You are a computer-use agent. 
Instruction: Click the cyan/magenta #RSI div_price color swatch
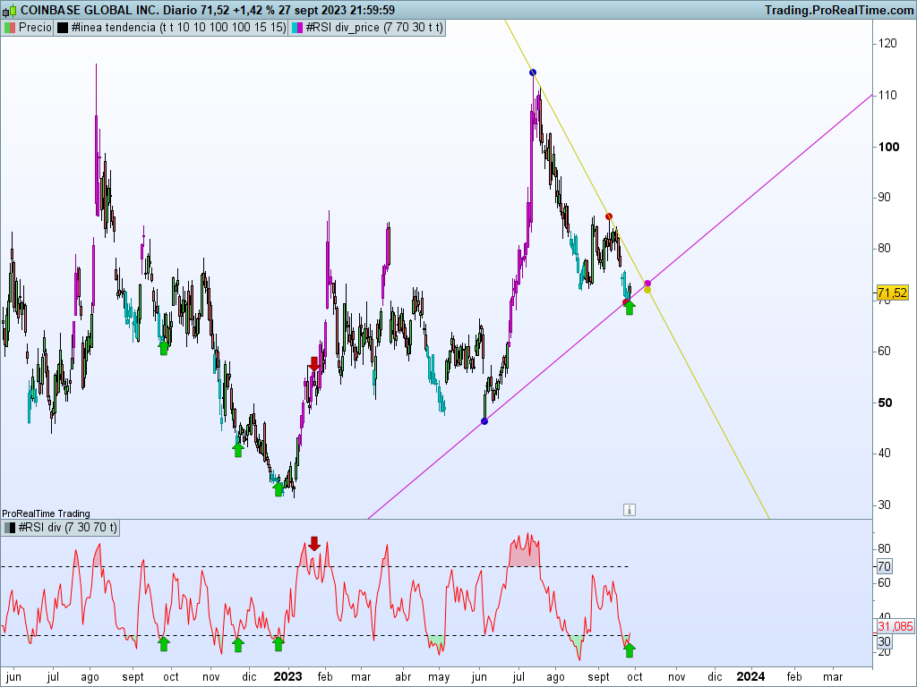[297, 28]
